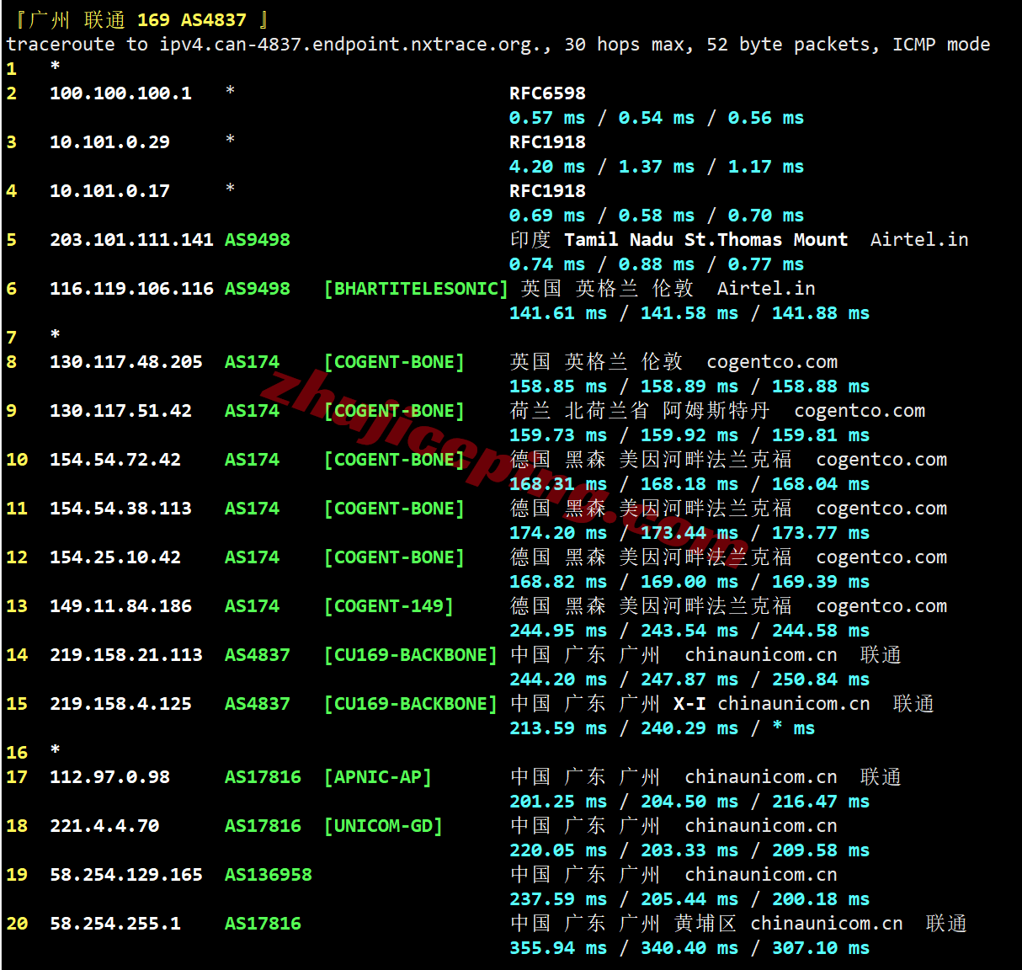The height and width of the screenshot is (970, 1022).
Task: Click AS9498 on hop 5
Action: (258, 240)
